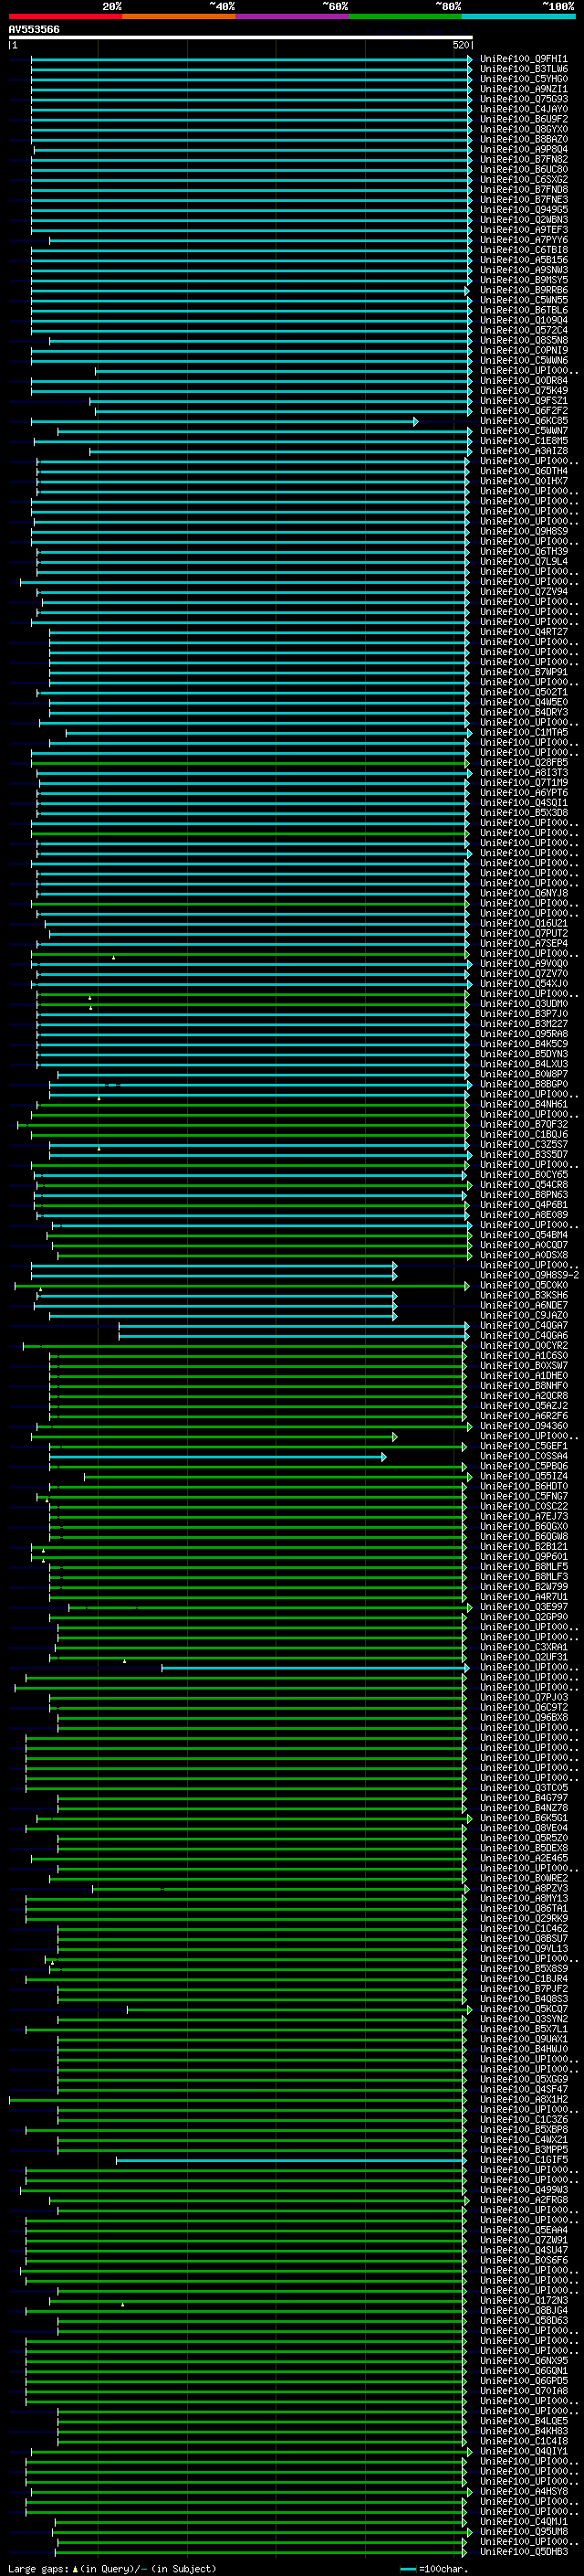Click entry UniRef100_Q3E997
Viewport: 584px width, 2576px height.
pyautogui.click(x=524, y=1607)
